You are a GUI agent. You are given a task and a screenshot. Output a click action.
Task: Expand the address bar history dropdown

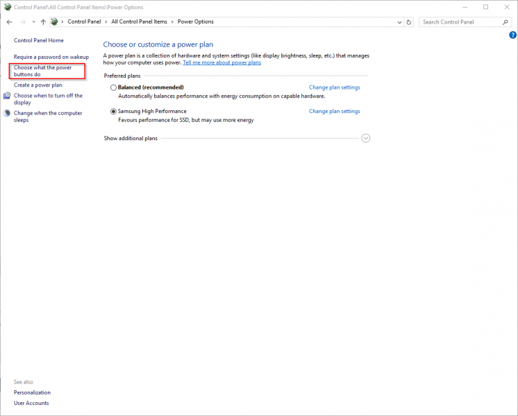pyautogui.click(x=399, y=22)
